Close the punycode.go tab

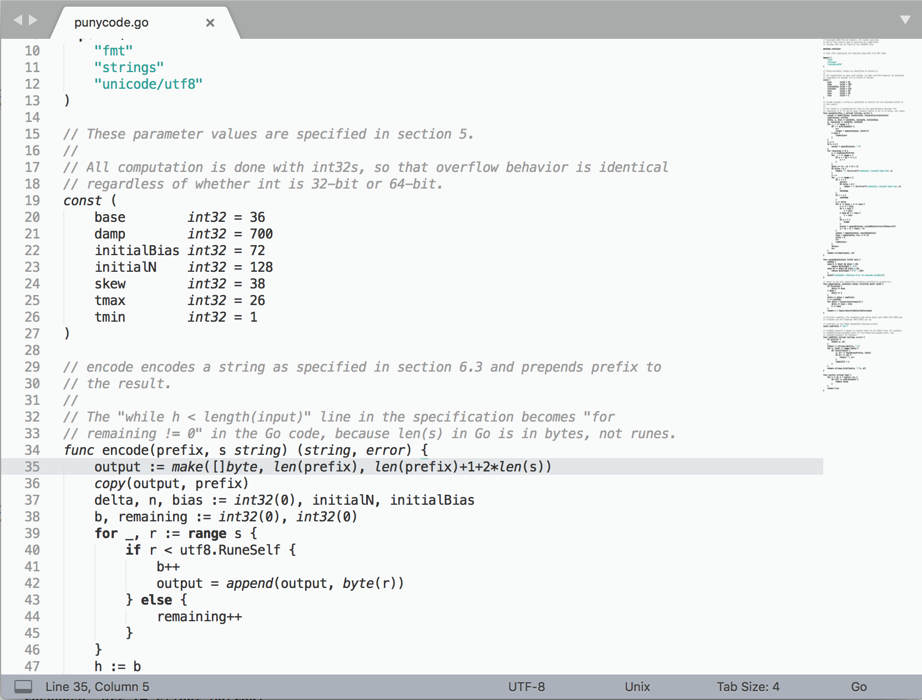(210, 23)
